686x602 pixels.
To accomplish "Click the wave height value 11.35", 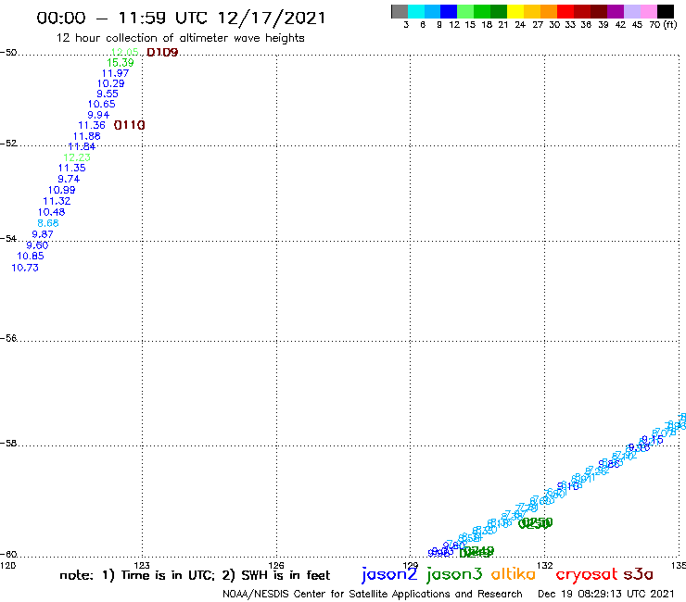I will (71, 169).
